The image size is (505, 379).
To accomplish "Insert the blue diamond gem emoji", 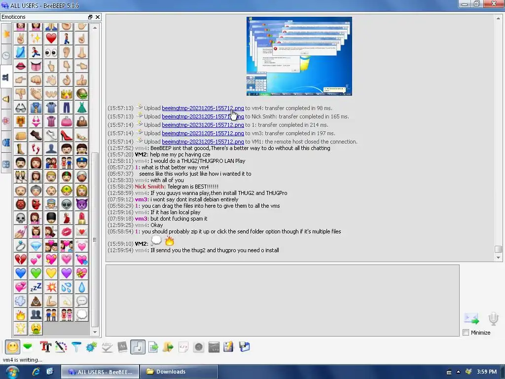I will pyautogui.click(x=36, y=246).
